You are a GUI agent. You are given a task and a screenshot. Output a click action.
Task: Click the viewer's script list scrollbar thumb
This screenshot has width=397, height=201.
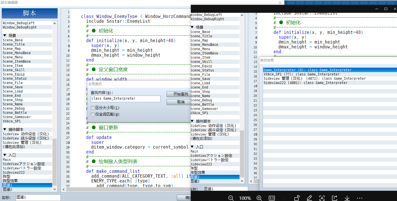(242, 154)
